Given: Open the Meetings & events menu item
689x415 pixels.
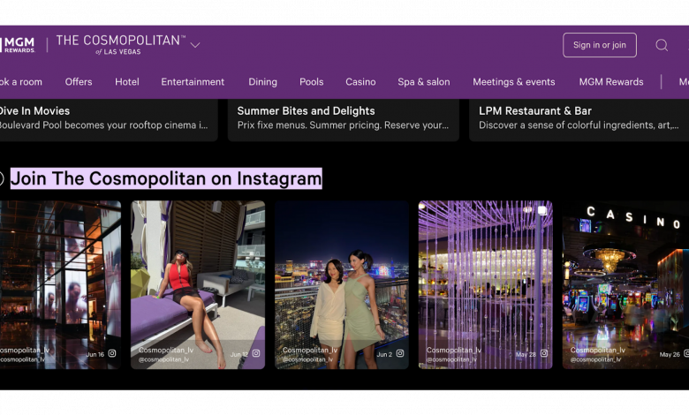Looking at the screenshot, I should [x=514, y=82].
